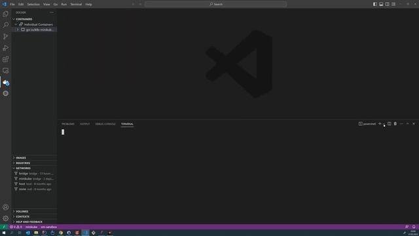Click the feedback icon in status bar
Image resolution: width=419 pixels, height=236 pixels.
(x=407, y=227)
